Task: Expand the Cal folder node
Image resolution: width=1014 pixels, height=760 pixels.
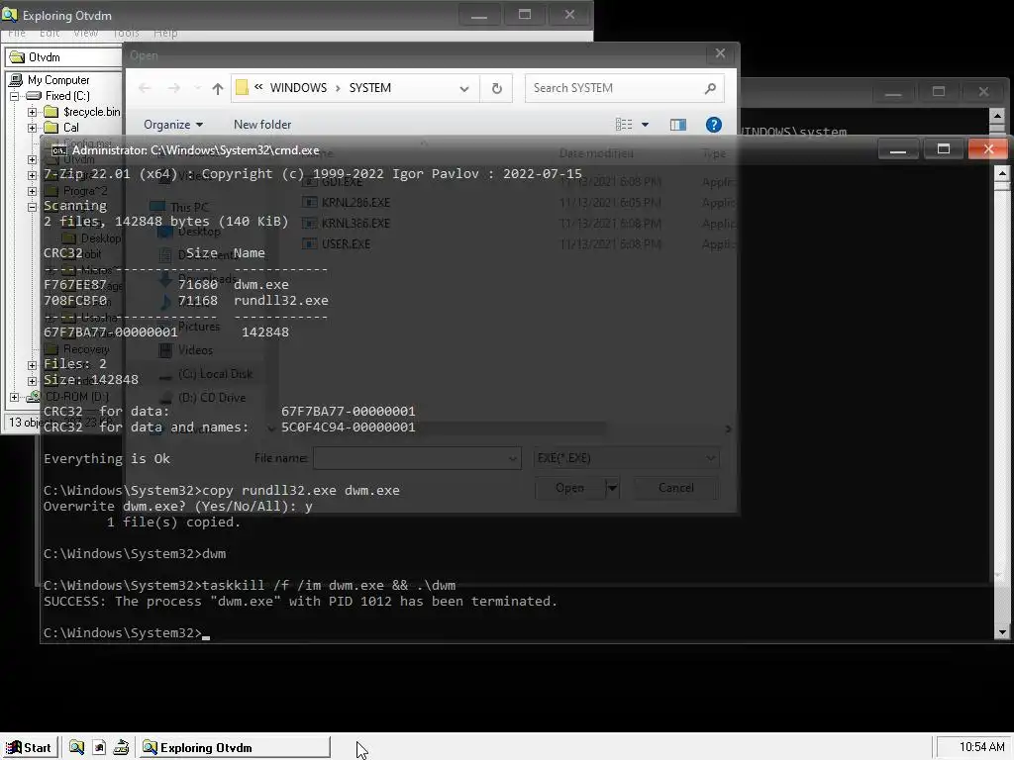Action: (32, 128)
